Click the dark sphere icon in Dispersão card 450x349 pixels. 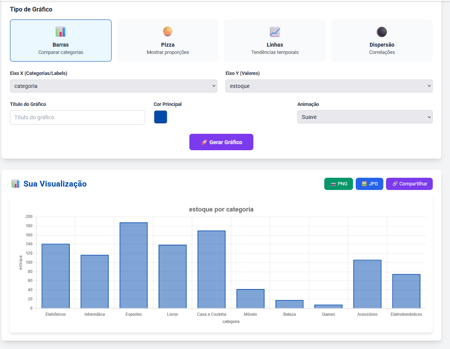click(x=382, y=32)
